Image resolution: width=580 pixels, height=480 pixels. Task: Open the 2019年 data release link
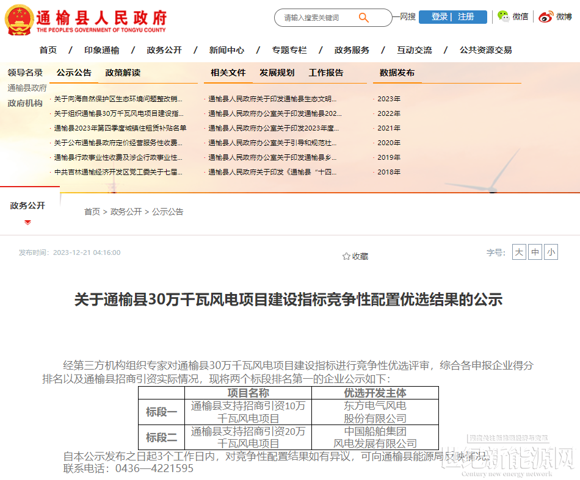(x=389, y=157)
